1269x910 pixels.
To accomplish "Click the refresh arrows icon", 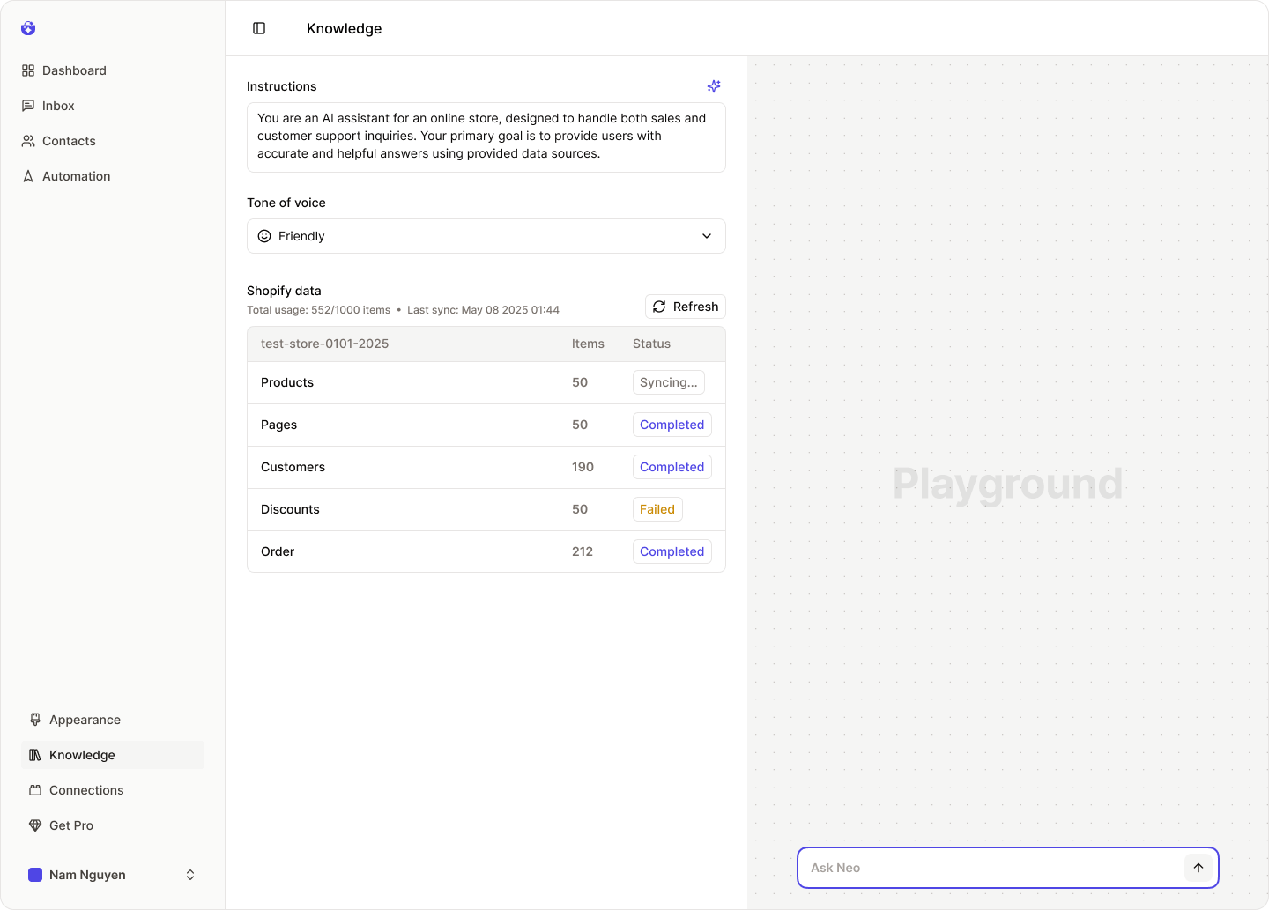I will (659, 307).
